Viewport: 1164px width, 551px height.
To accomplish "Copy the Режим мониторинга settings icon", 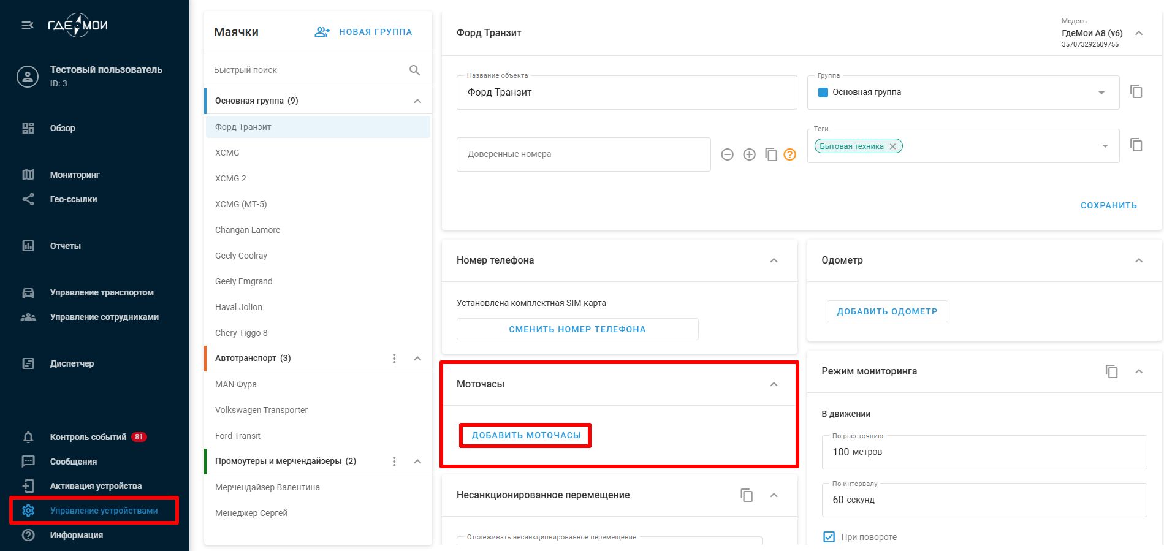I will [x=1111, y=371].
